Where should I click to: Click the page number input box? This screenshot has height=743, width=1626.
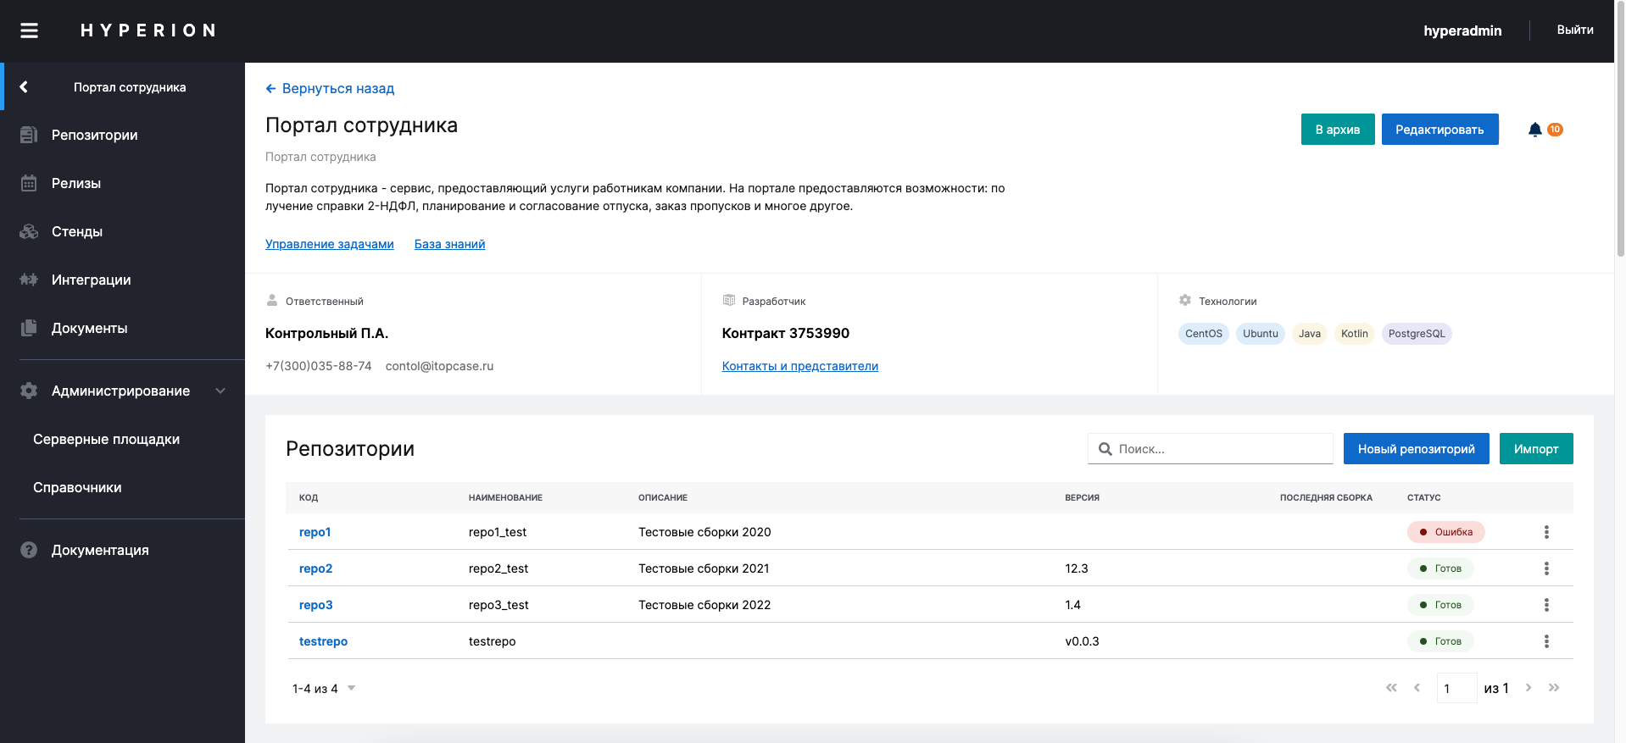(1456, 688)
